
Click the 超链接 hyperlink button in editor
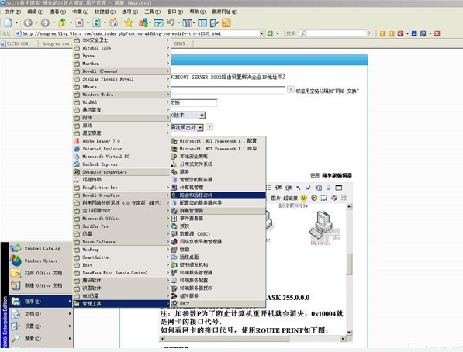291,198
